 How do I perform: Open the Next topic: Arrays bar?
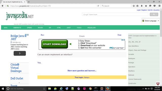[x=82, y=77]
